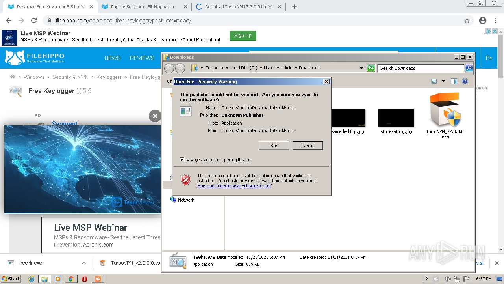Screen dimensions: 504x284
Task: Click the home icon in breadcrumbs
Action: click(13, 77)
